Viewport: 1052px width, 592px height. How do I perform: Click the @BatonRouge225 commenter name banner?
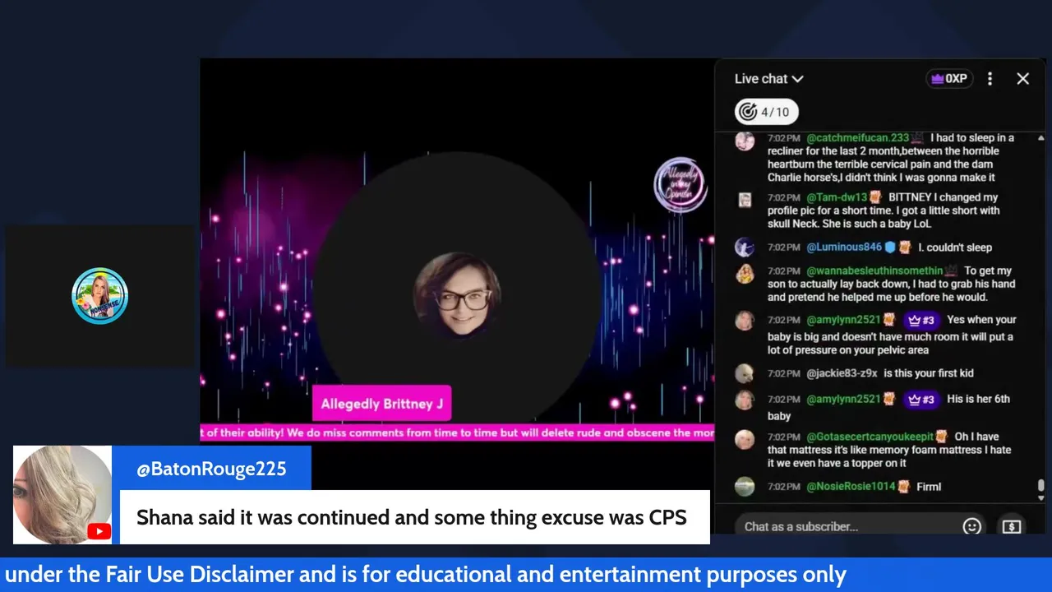[x=211, y=469]
